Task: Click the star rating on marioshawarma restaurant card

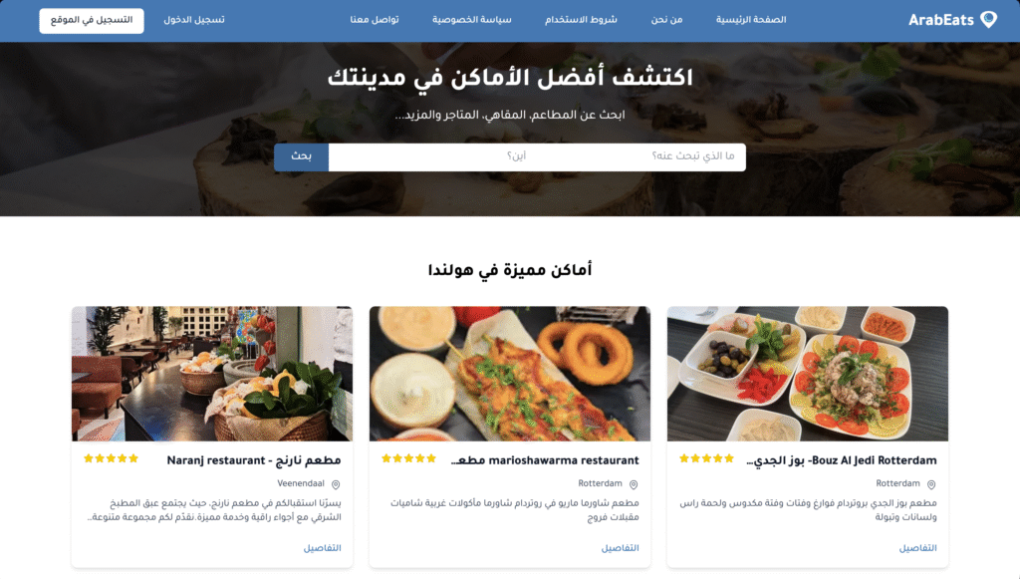Action: tap(408, 458)
